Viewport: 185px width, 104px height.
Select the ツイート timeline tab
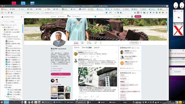77,48
